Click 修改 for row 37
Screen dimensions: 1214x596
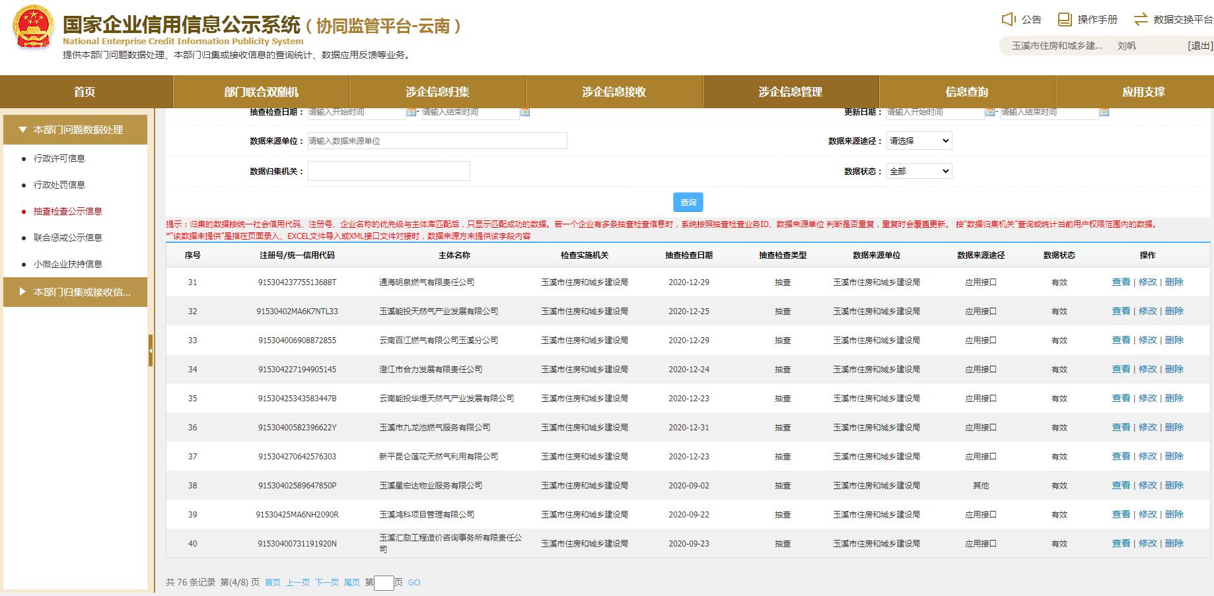1148,456
